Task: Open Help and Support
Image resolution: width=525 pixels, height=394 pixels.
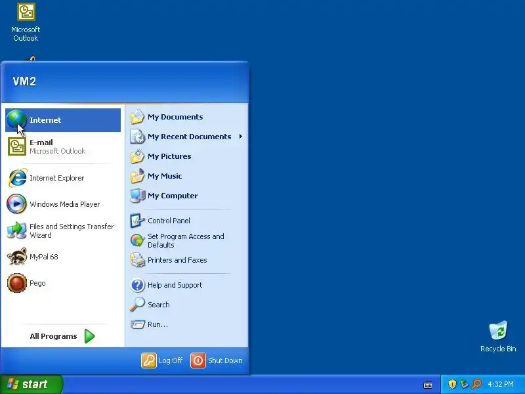Action: coord(187,285)
